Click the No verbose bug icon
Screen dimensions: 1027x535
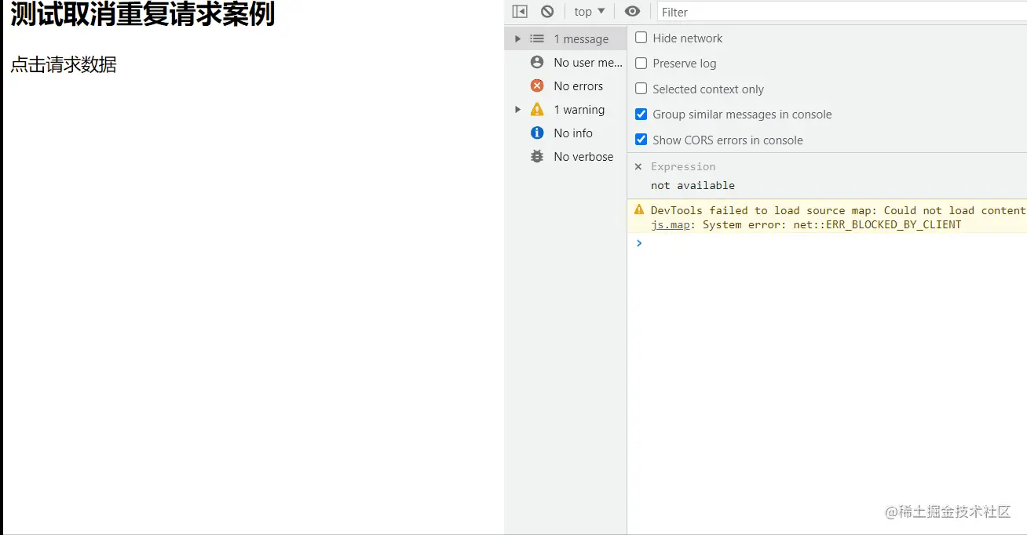pos(537,156)
